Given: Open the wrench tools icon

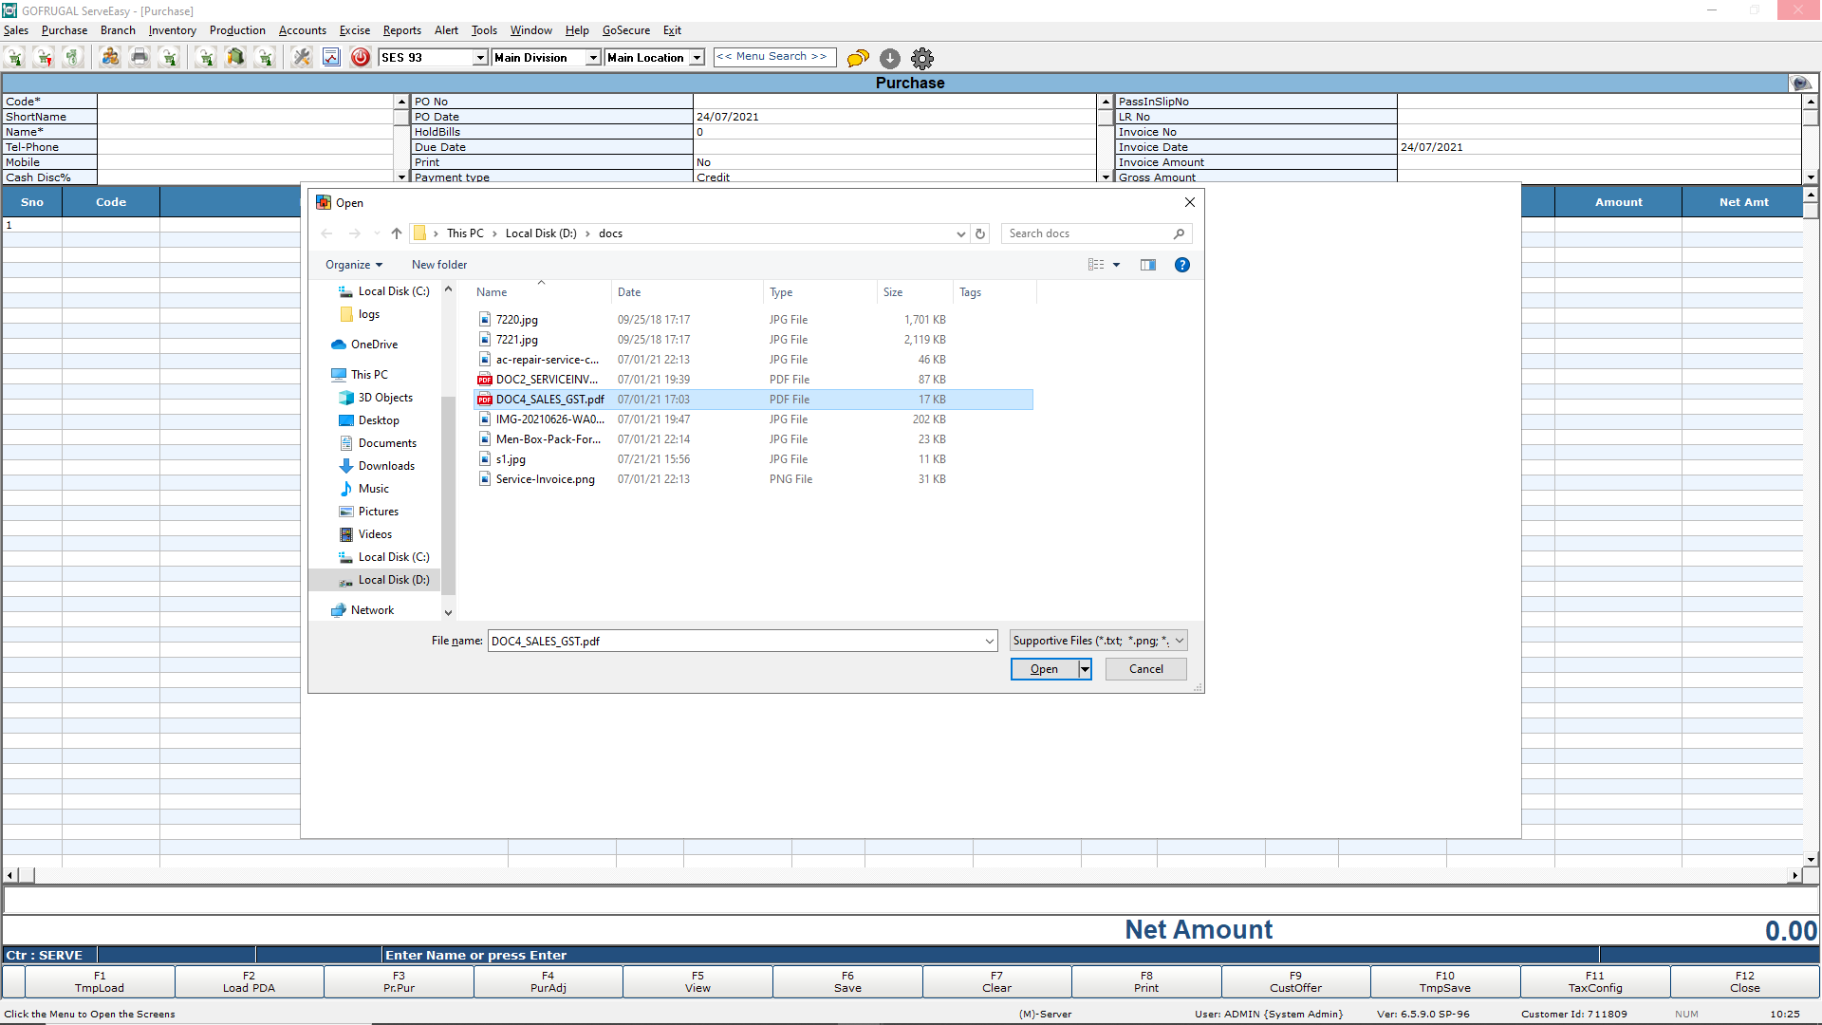Looking at the screenshot, I should coord(302,58).
